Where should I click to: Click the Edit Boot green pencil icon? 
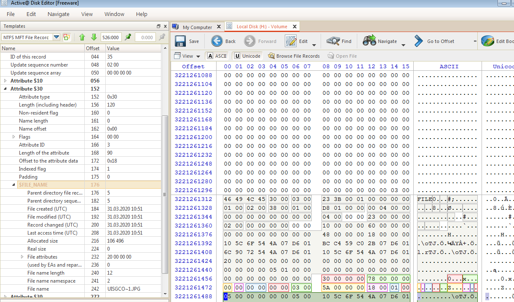[x=487, y=41]
